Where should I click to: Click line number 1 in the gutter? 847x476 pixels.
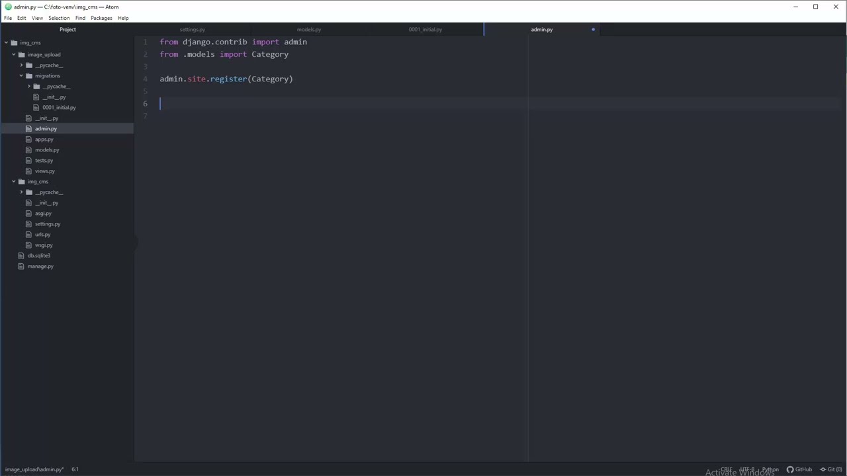tap(145, 42)
